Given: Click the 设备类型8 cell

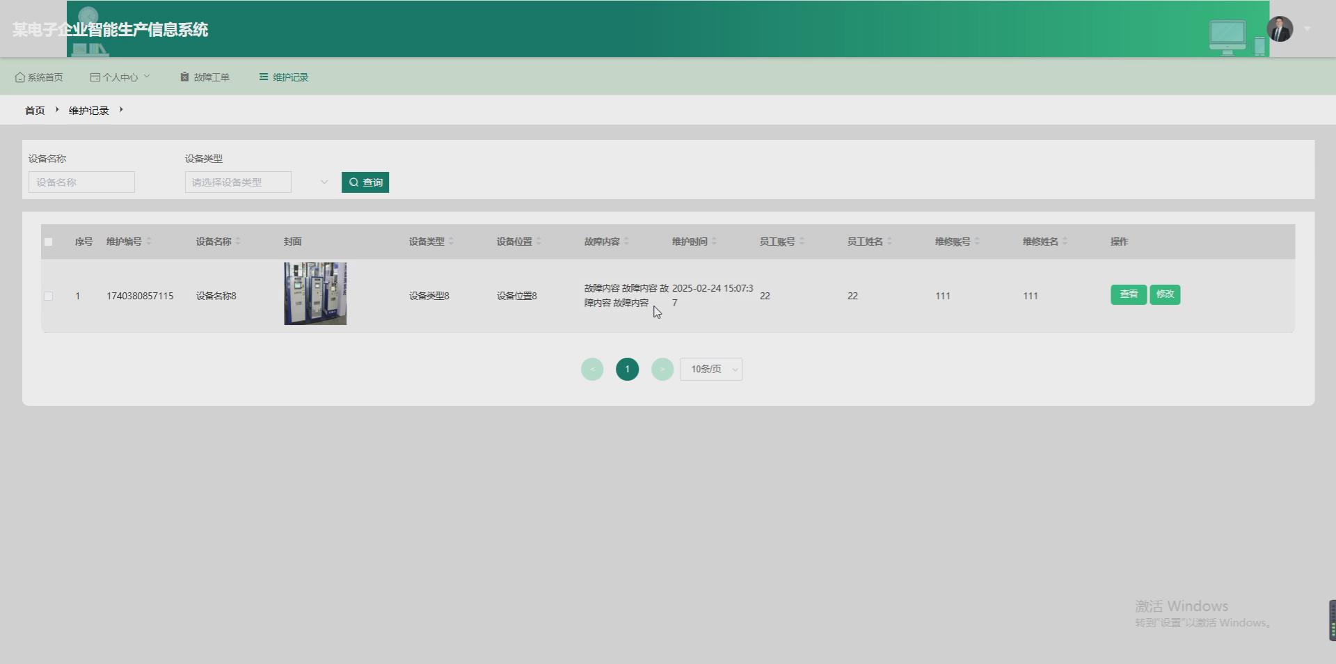Looking at the screenshot, I should [429, 296].
